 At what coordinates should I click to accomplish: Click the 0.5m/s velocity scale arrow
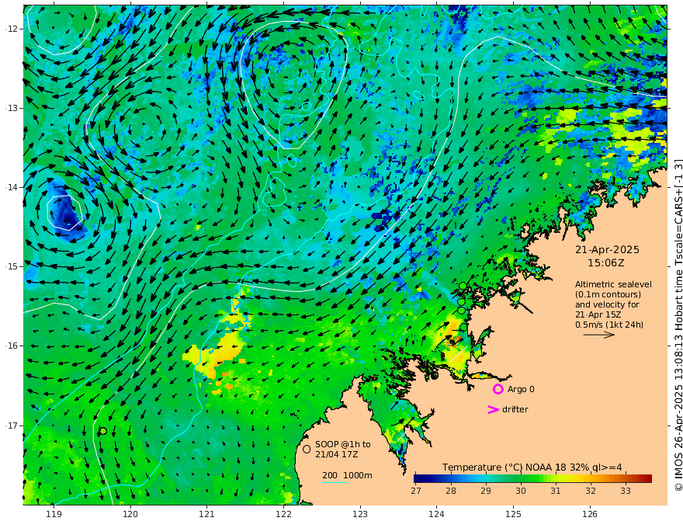click(599, 335)
